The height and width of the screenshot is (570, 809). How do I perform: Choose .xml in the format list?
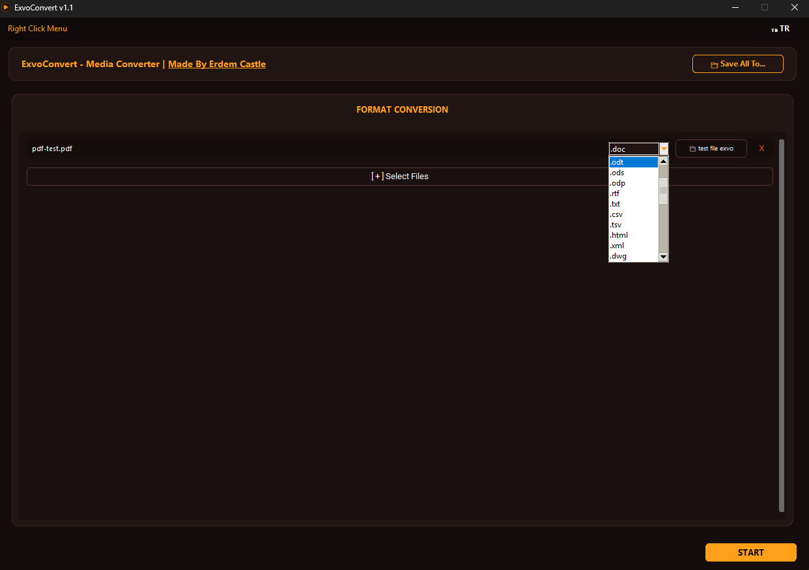pos(633,246)
